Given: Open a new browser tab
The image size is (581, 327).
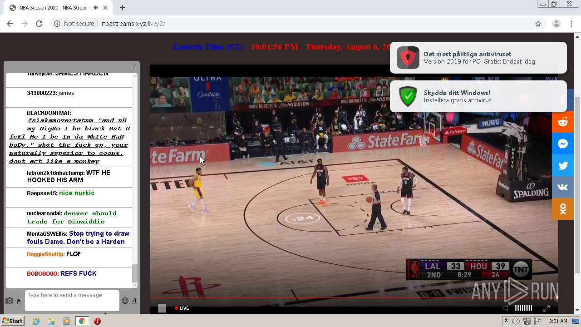Looking at the screenshot, I should pyautogui.click(x=123, y=8).
